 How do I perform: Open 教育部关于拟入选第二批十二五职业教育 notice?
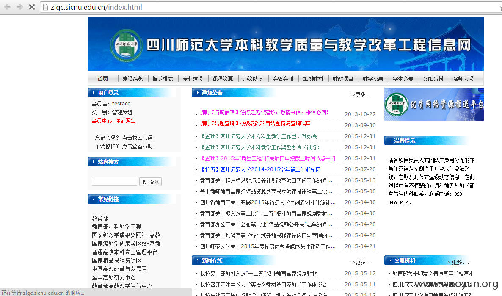[x=266, y=213]
